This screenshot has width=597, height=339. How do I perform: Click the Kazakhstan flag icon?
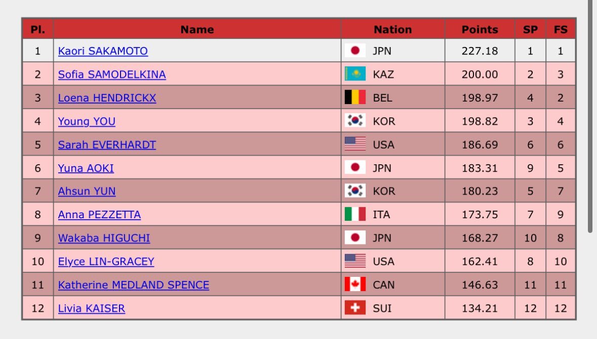point(355,74)
